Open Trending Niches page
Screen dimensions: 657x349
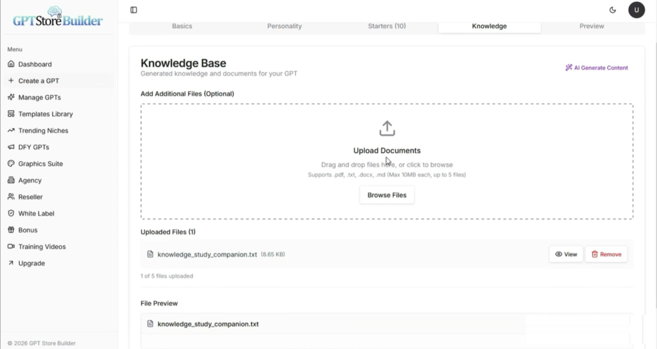pyautogui.click(x=43, y=131)
